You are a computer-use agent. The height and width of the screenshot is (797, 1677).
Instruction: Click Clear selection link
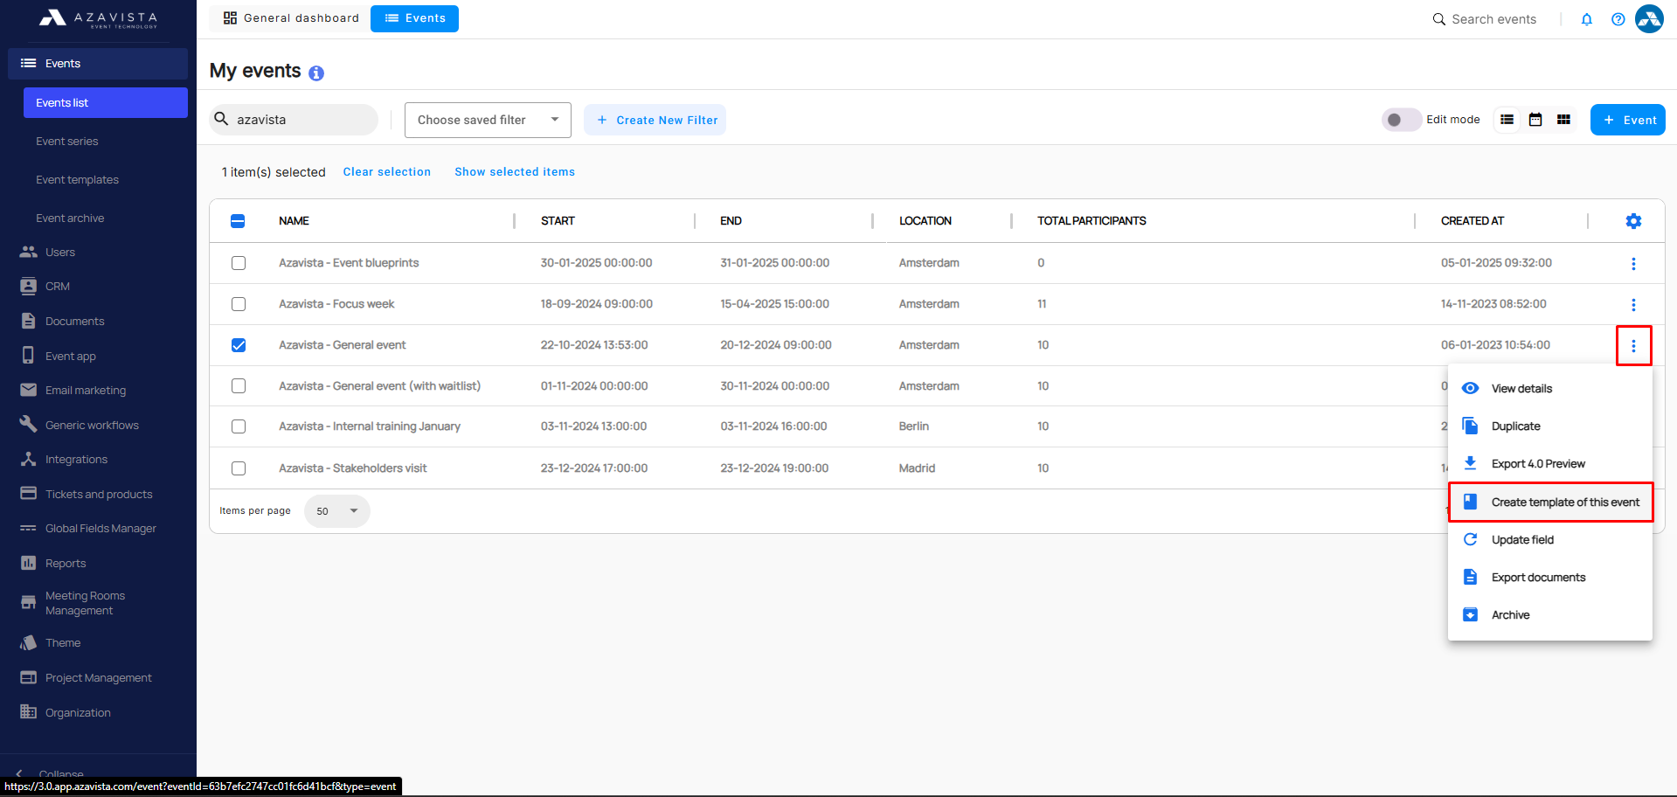tap(387, 172)
